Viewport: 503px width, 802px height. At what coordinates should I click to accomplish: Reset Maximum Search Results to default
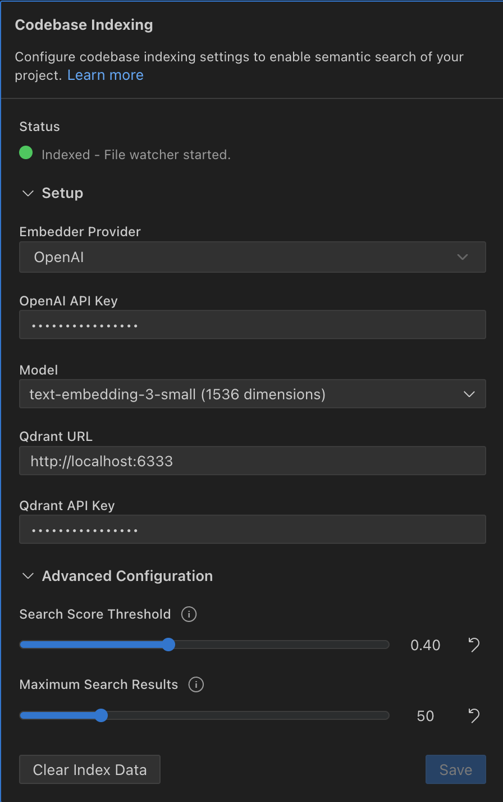tap(473, 715)
